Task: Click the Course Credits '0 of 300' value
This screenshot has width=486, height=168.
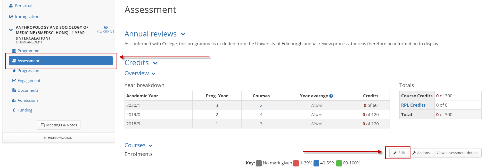Action: point(444,96)
